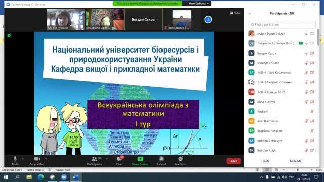Open Windows taskbar search

17,177
